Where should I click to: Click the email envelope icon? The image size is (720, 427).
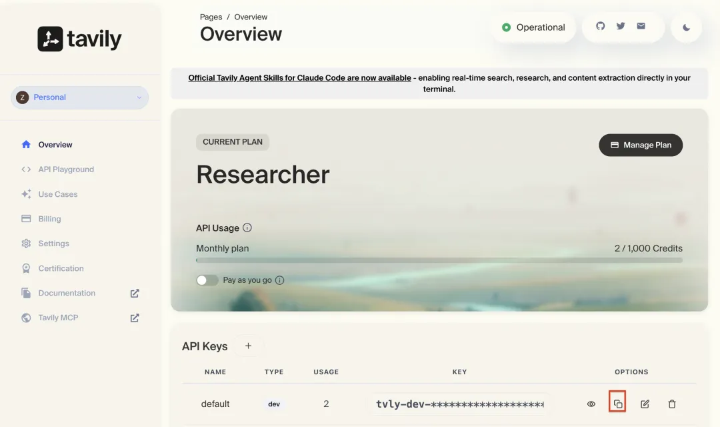pos(641,26)
